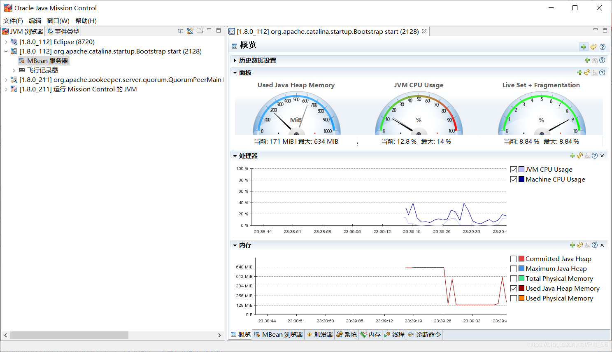Uncheck Used Java Heap Memory series
The image size is (612, 352).
point(514,288)
